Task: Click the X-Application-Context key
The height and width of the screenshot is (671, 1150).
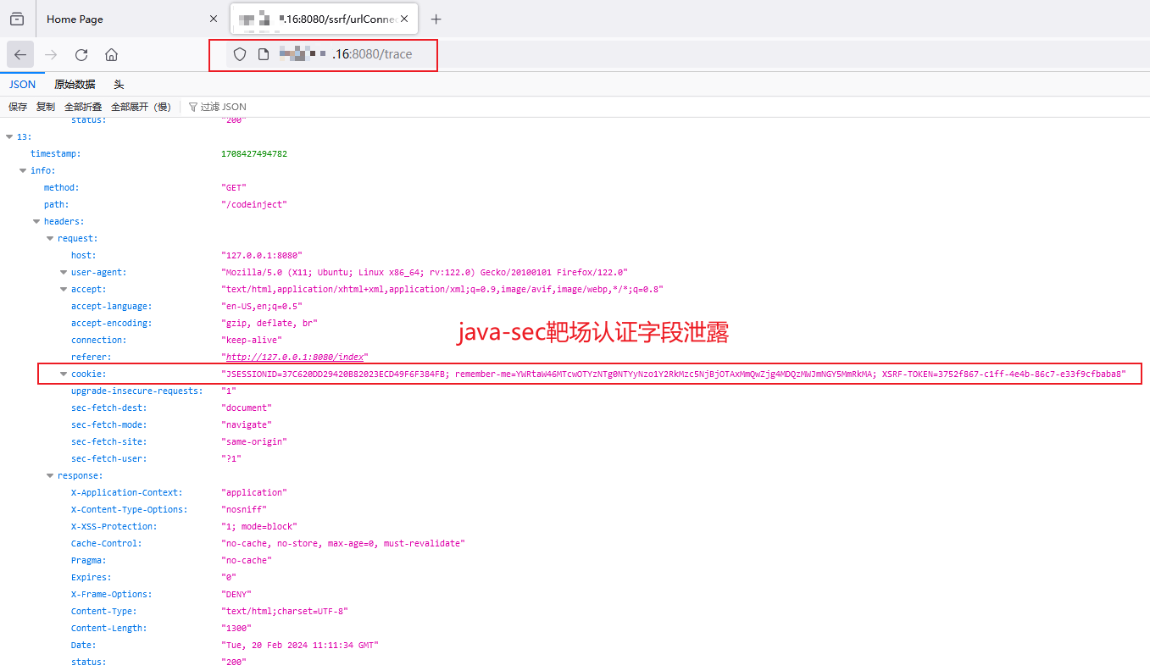Action: click(x=127, y=492)
